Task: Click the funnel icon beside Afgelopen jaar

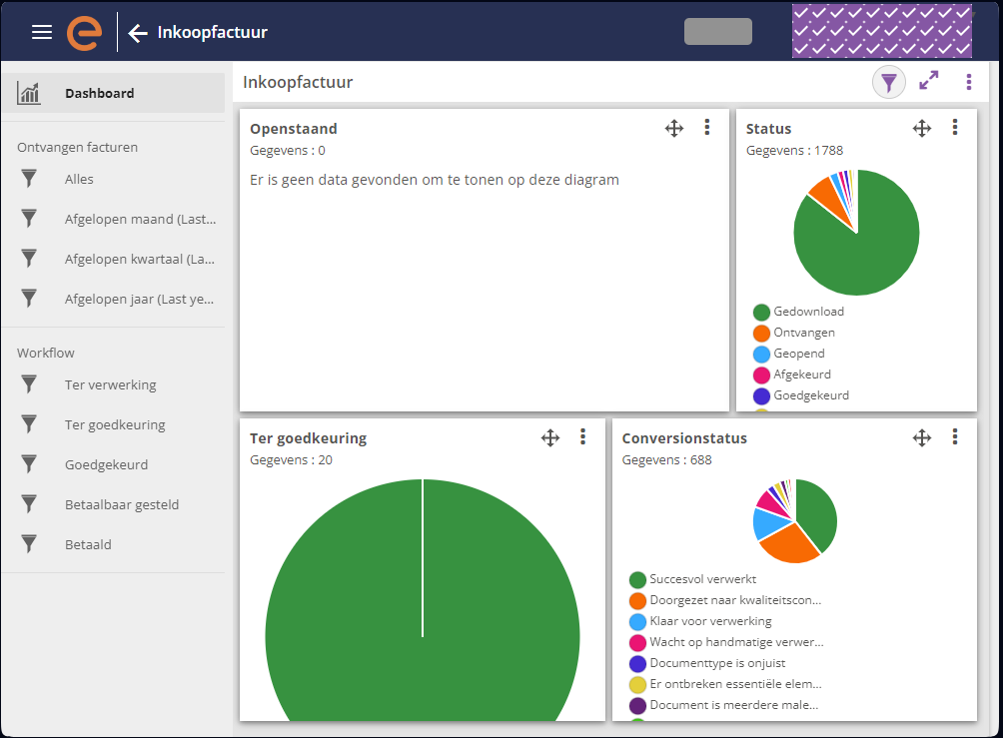Action: tap(29, 299)
